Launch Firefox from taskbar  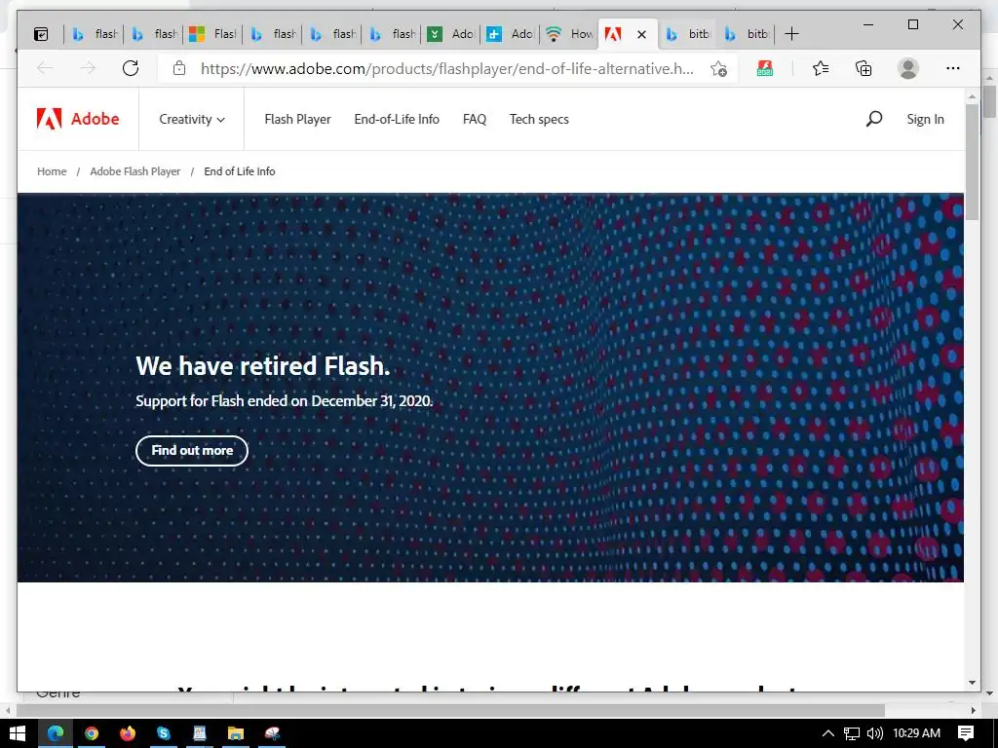[128, 733]
